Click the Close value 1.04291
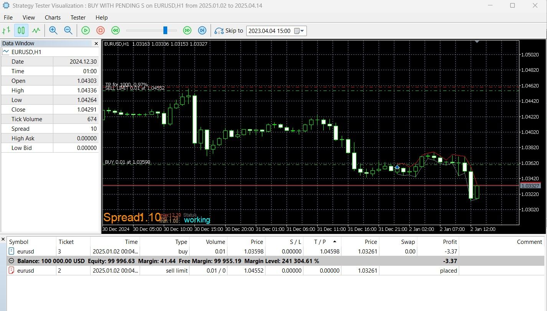547x311 pixels. [x=87, y=110]
